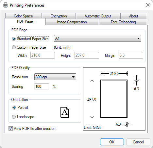Show the About tab

click(134, 16)
